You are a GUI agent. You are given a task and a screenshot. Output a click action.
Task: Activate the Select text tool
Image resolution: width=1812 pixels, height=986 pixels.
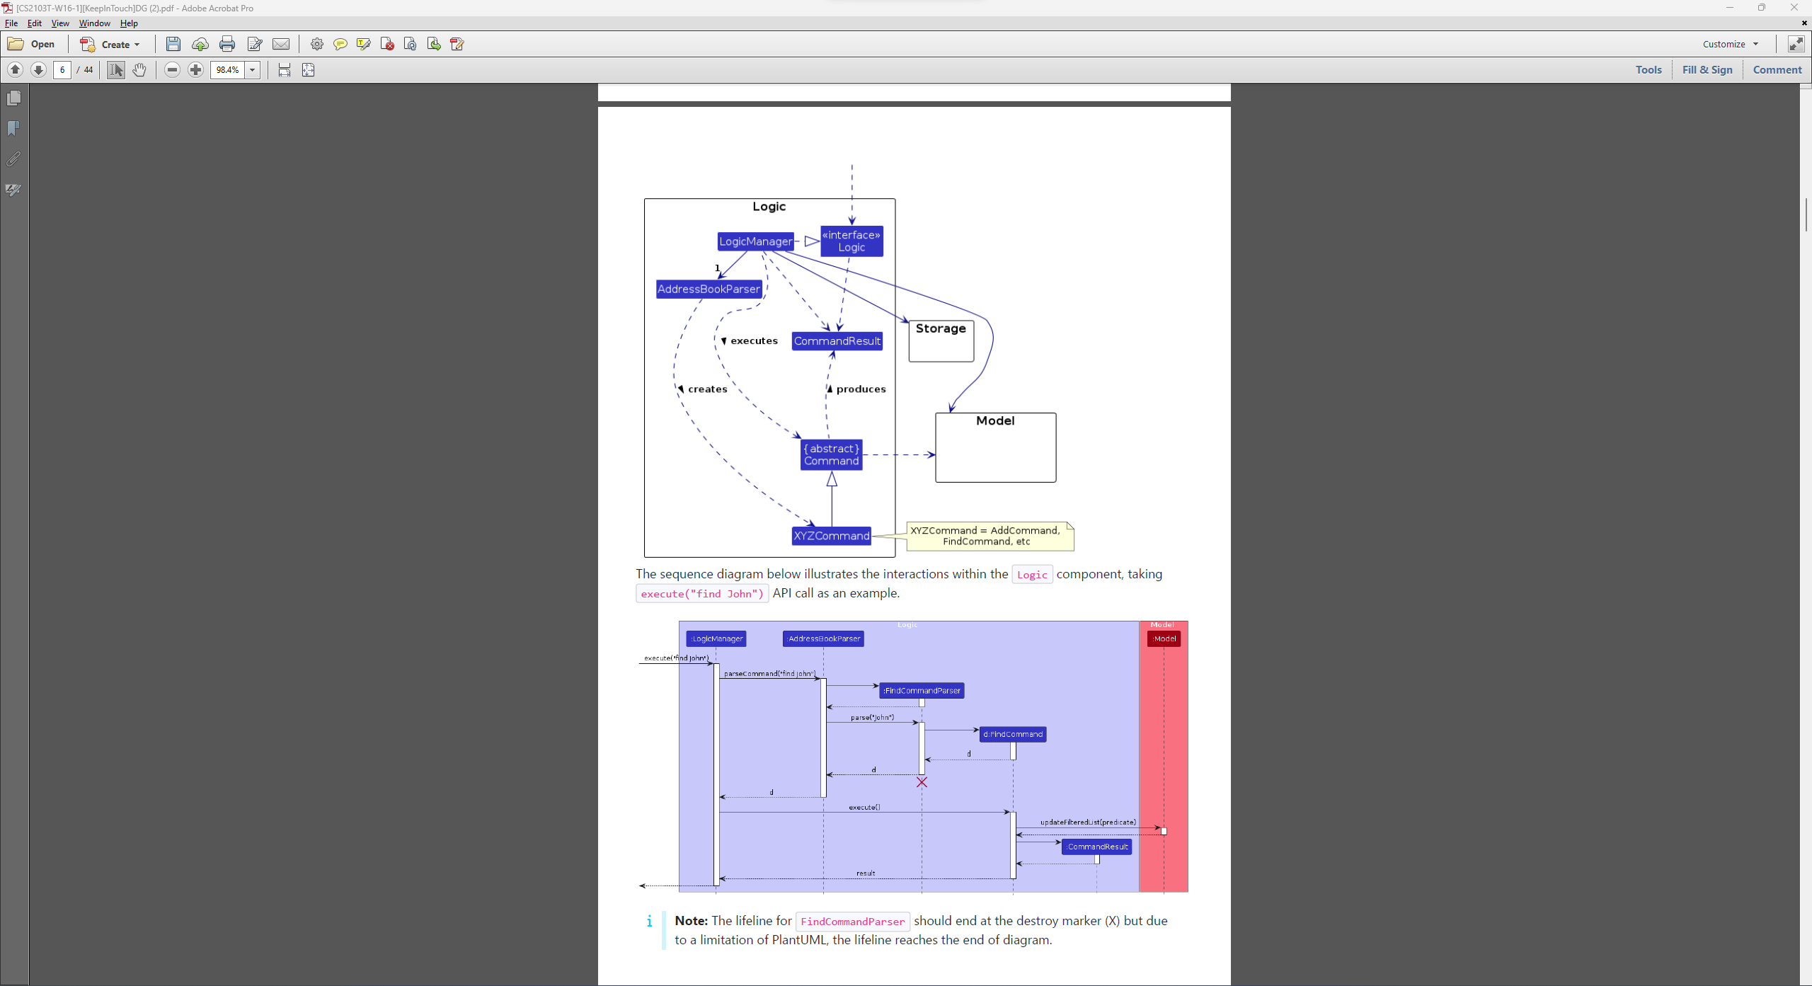pos(116,69)
